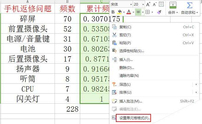202x124 pixels.
Task: Select frequency cell with value 31
Action: pyautogui.click(x=67, y=39)
